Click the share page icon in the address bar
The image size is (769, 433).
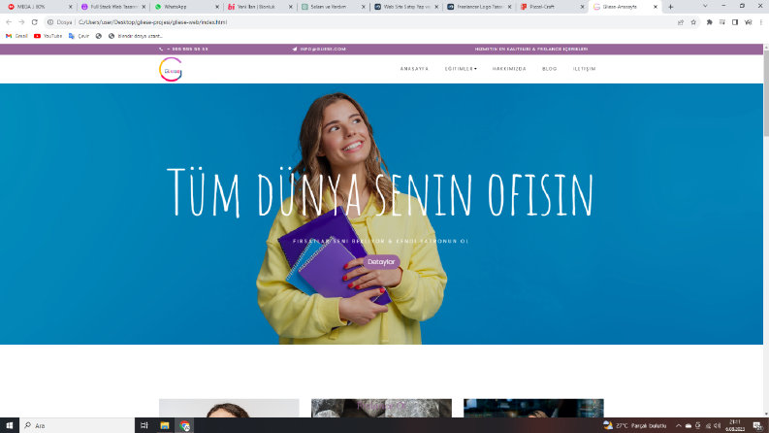click(681, 22)
